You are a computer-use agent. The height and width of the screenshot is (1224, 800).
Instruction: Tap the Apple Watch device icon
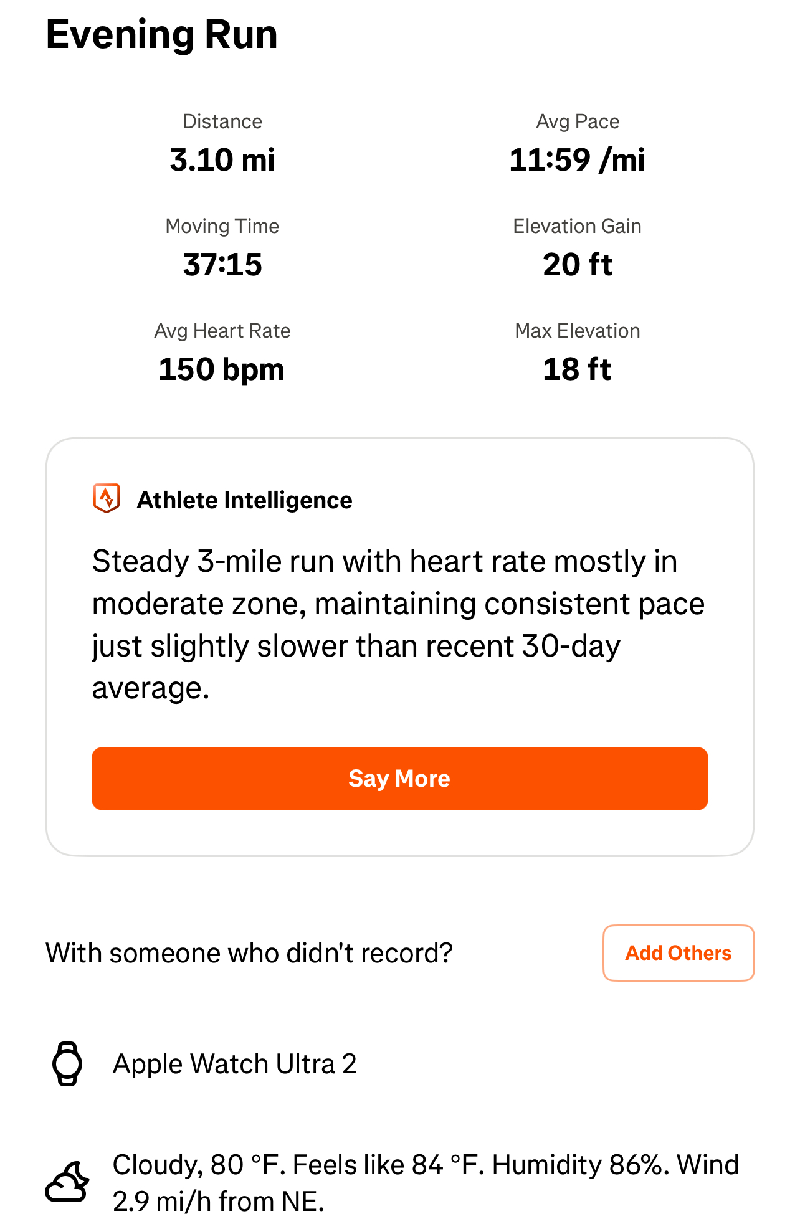click(67, 1064)
